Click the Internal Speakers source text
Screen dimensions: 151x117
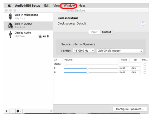(84, 44)
